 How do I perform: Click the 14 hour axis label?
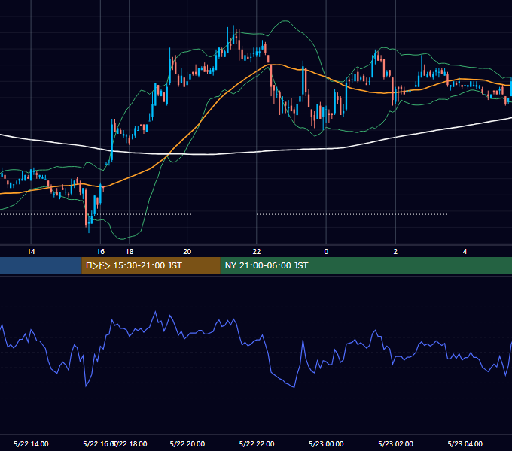(x=31, y=252)
